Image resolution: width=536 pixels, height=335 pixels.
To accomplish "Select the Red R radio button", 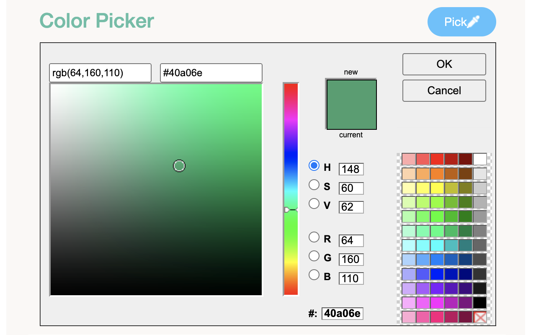I will (x=314, y=237).
